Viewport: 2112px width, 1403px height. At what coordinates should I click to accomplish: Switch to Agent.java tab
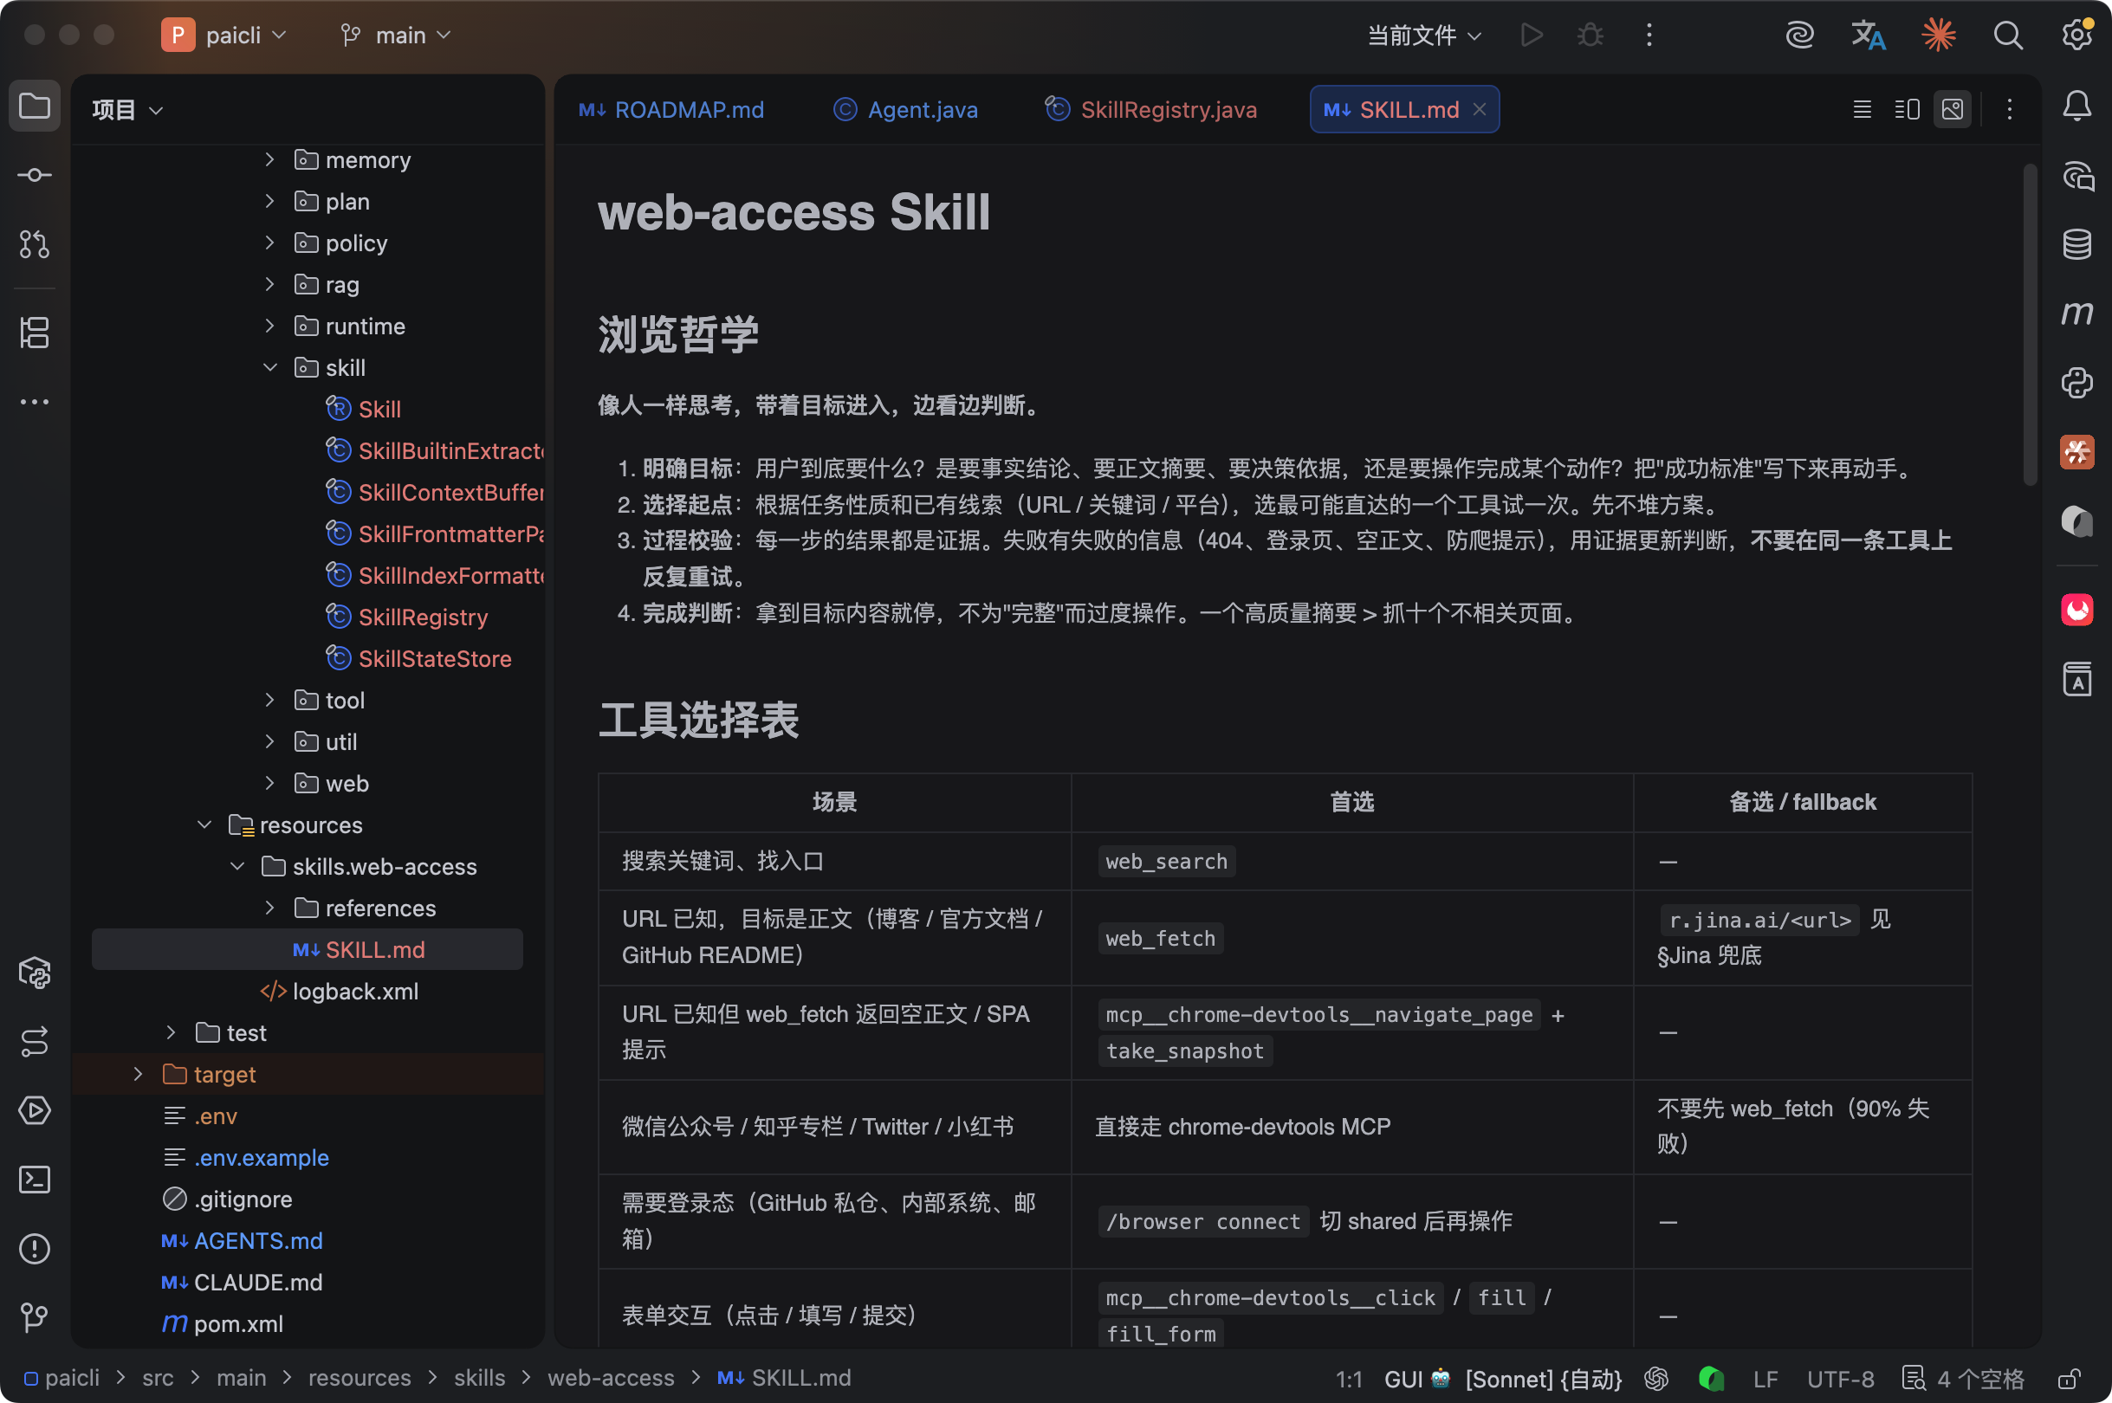point(905,109)
